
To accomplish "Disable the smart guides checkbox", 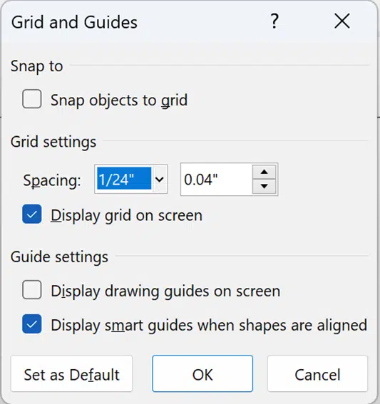I will coord(31,324).
